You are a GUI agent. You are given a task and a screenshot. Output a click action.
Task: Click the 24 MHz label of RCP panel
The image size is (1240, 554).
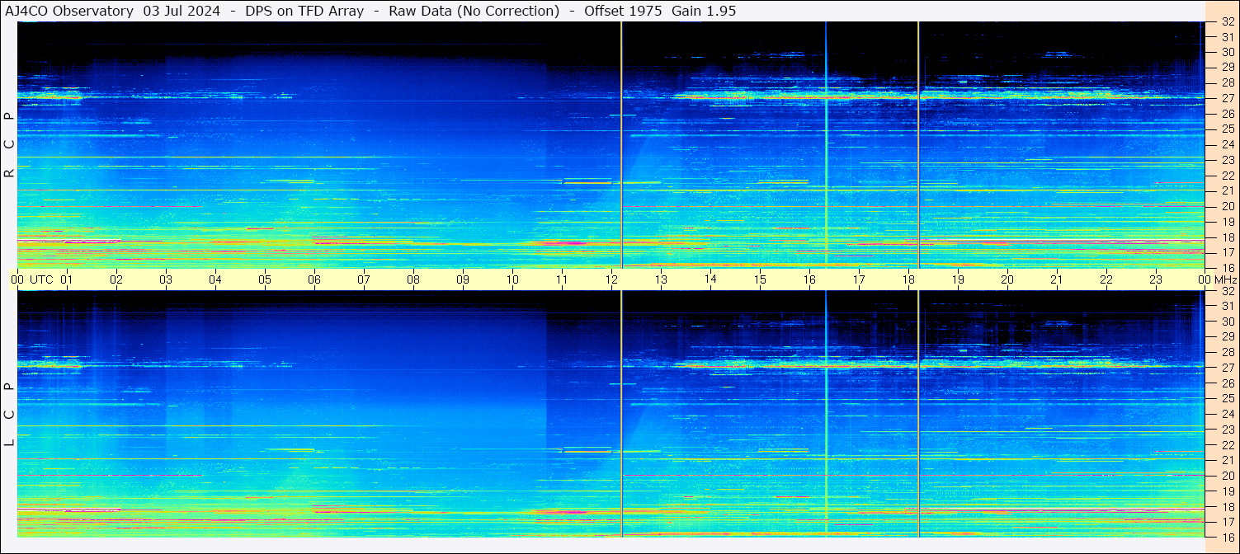pos(1227,144)
